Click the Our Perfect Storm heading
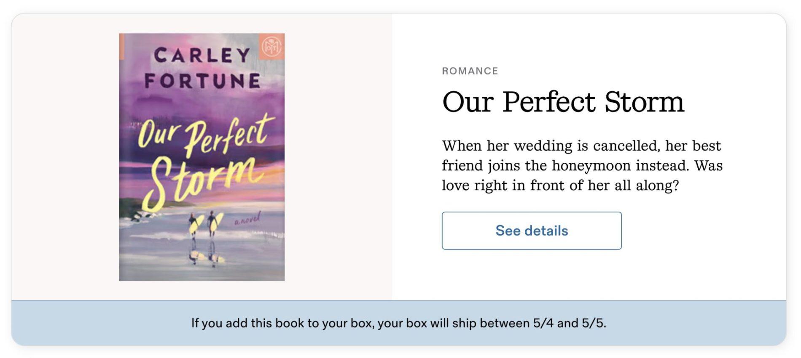The height and width of the screenshot is (358, 801). click(x=563, y=102)
